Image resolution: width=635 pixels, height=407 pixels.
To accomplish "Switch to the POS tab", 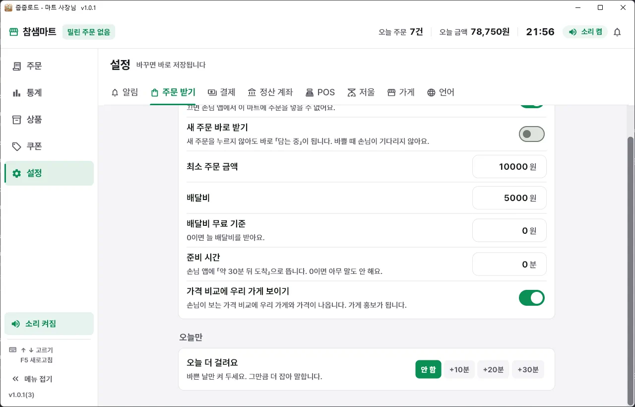I will [x=320, y=92].
